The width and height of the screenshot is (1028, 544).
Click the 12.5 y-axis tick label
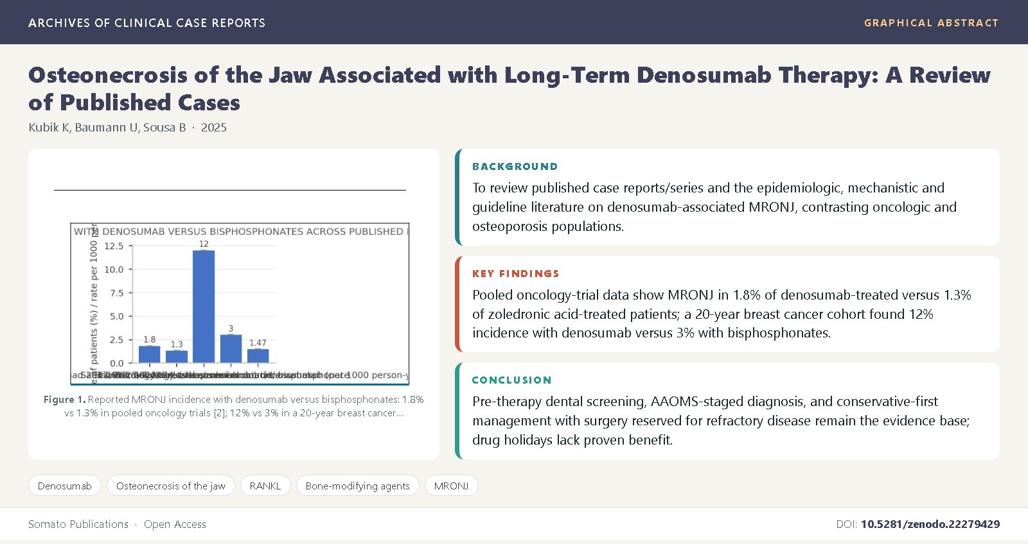pyautogui.click(x=114, y=246)
